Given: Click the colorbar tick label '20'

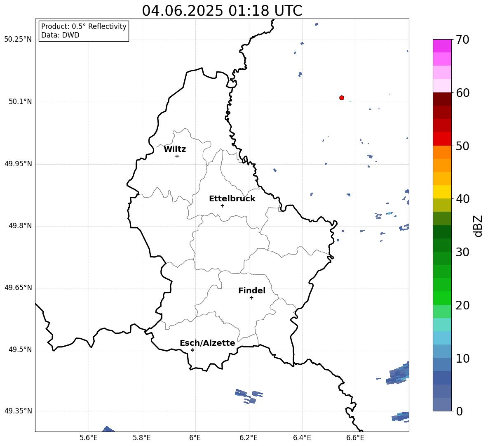Looking at the screenshot, I should (462, 305).
